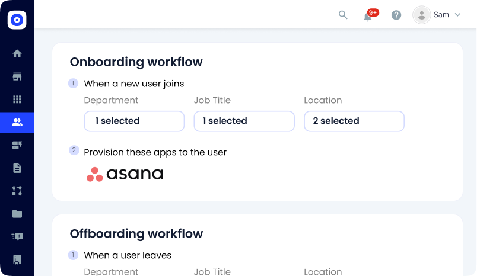477x276 pixels.
Task: Click the Onboarding workflow heading
Action: [x=136, y=62]
